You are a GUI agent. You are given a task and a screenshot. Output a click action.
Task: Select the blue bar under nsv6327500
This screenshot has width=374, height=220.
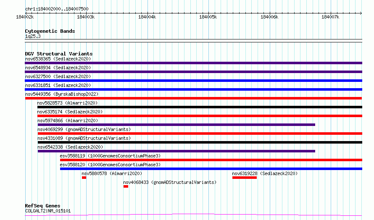(193, 81)
